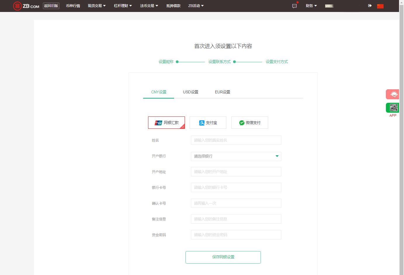Expand the 财务 dropdown menu
This screenshot has width=404, height=275.
[311, 6]
